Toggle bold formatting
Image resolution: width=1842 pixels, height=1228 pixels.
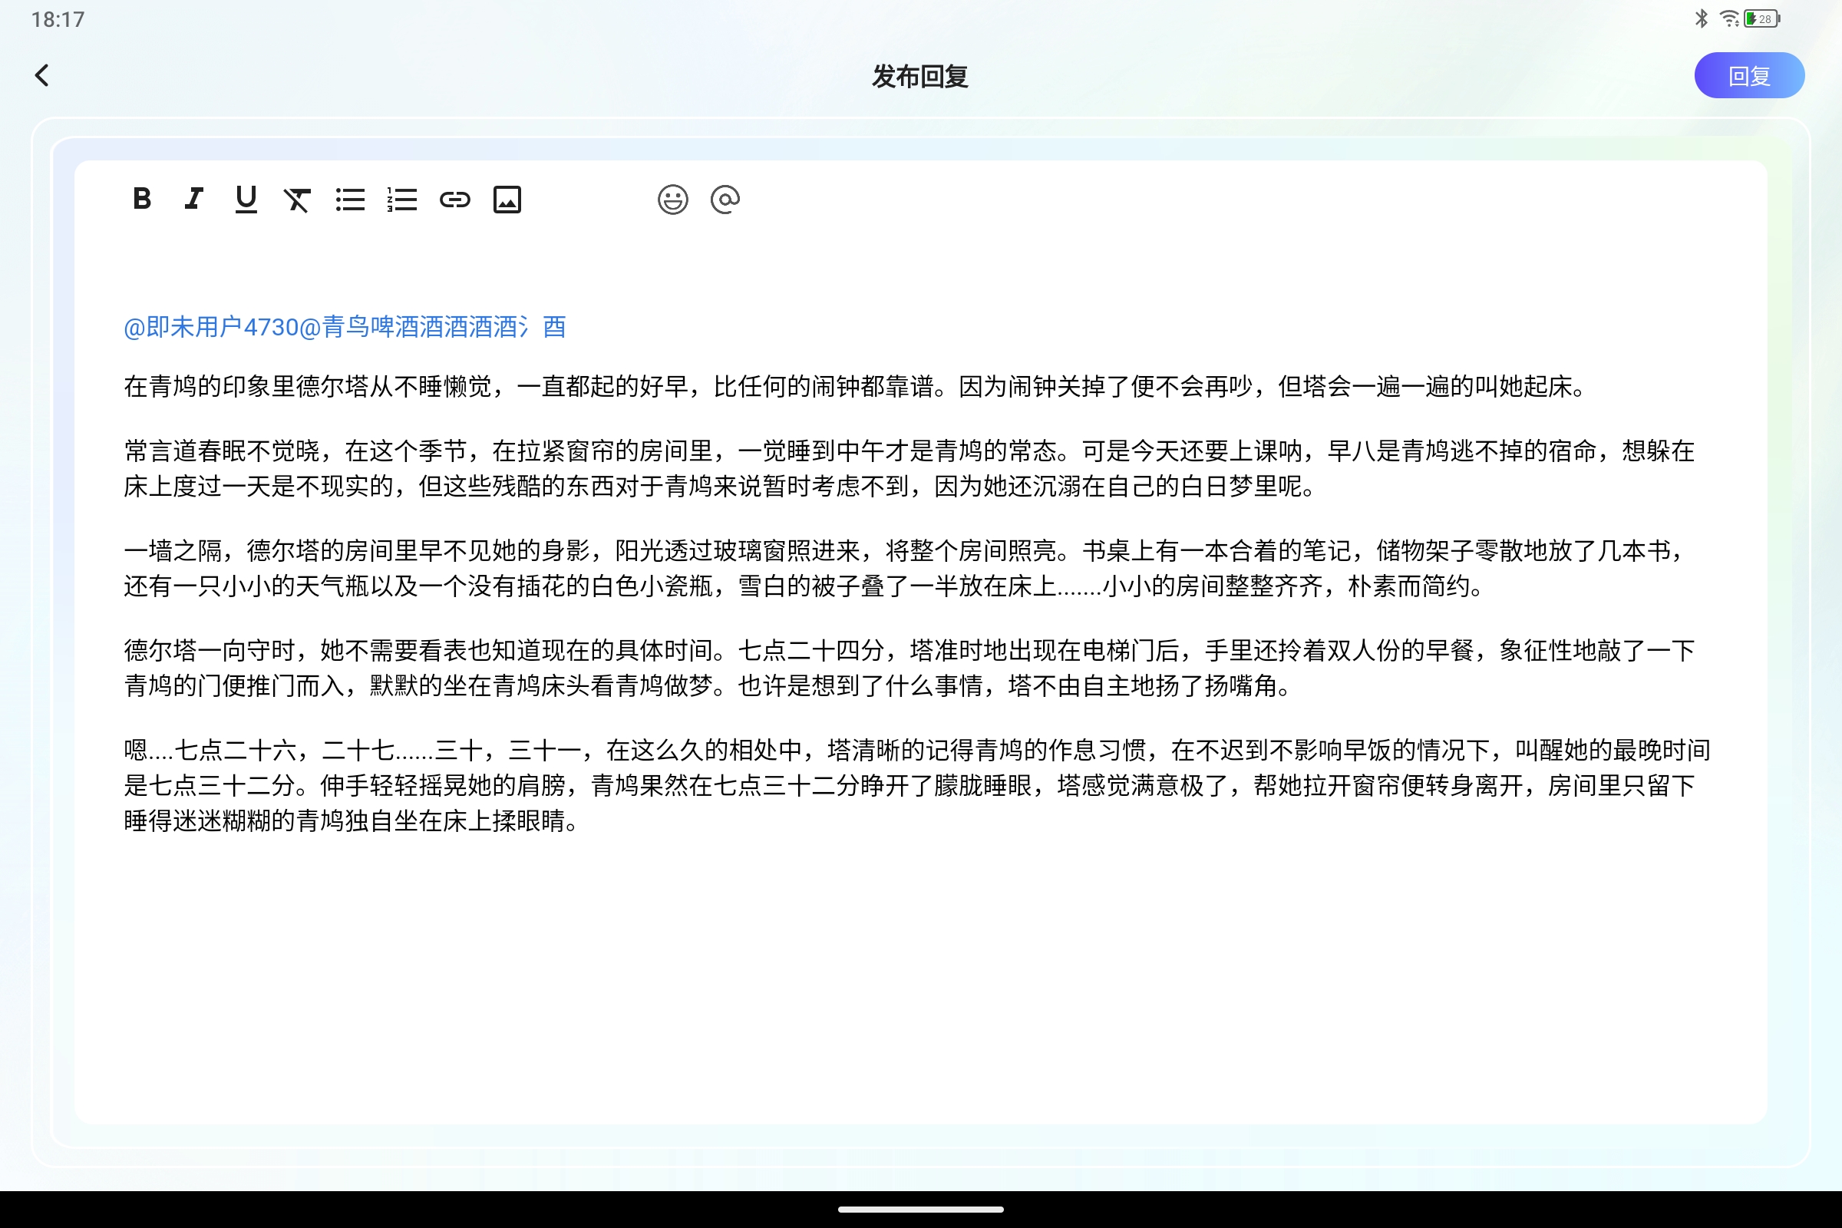coord(142,199)
